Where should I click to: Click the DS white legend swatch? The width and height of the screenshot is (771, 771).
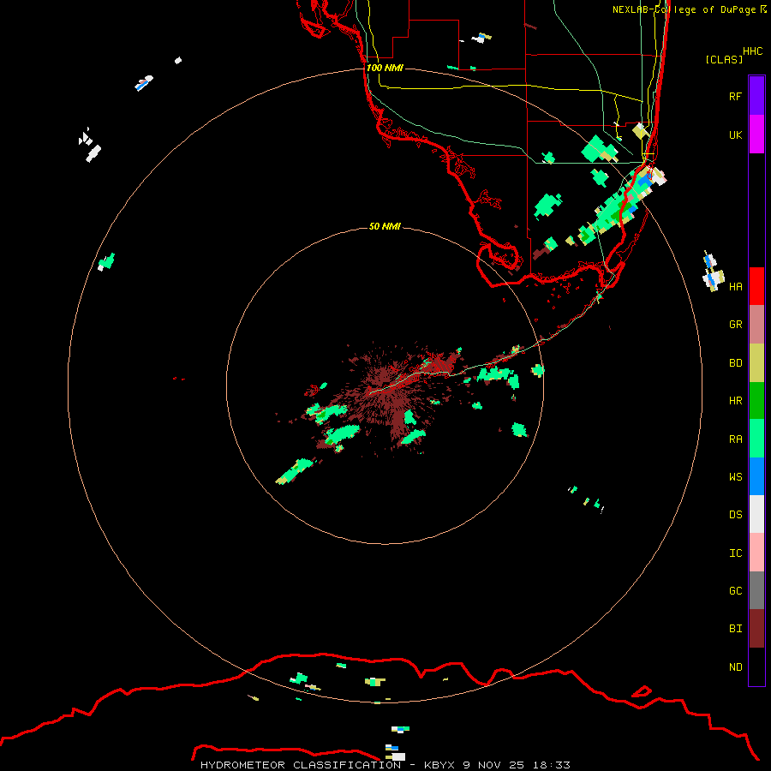pyautogui.click(x=756, y=514)
